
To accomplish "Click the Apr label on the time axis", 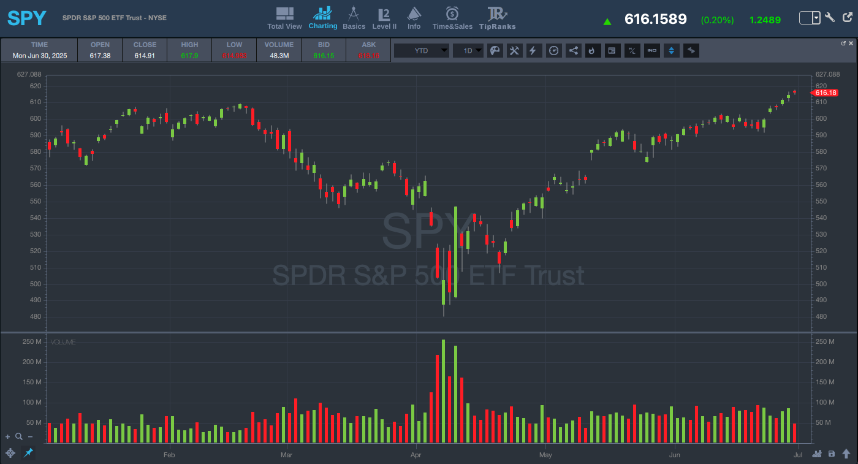I will click(416, 455).
